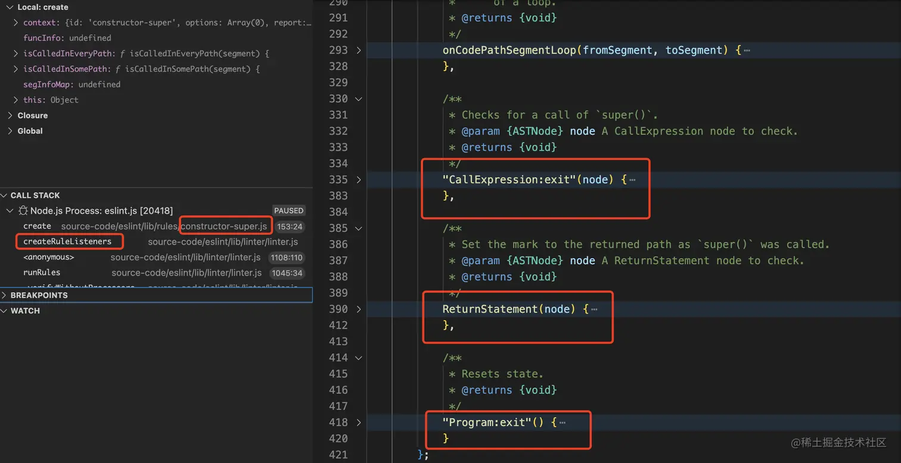
Task: Expand the this: Object variable
Action: point(15,100)
